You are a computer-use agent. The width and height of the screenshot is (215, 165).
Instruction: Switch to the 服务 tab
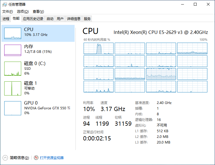tap(87, 19)
